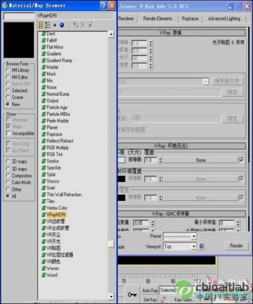Switch to View List icon mode

tap(41, 25)
